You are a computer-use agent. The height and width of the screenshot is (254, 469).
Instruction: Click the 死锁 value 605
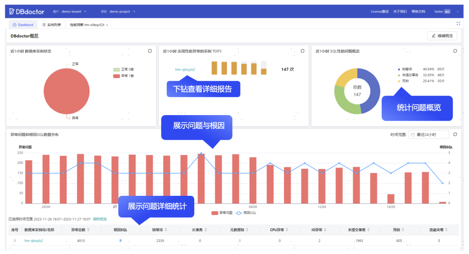click(399, 241)
